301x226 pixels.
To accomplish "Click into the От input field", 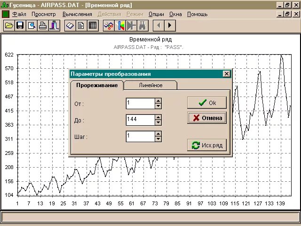I will tap(141, 104).
